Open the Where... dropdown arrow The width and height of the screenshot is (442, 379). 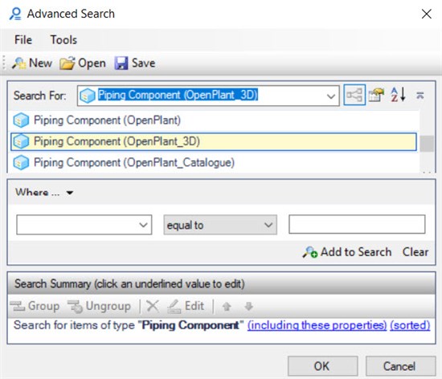(x=70, y=193)
